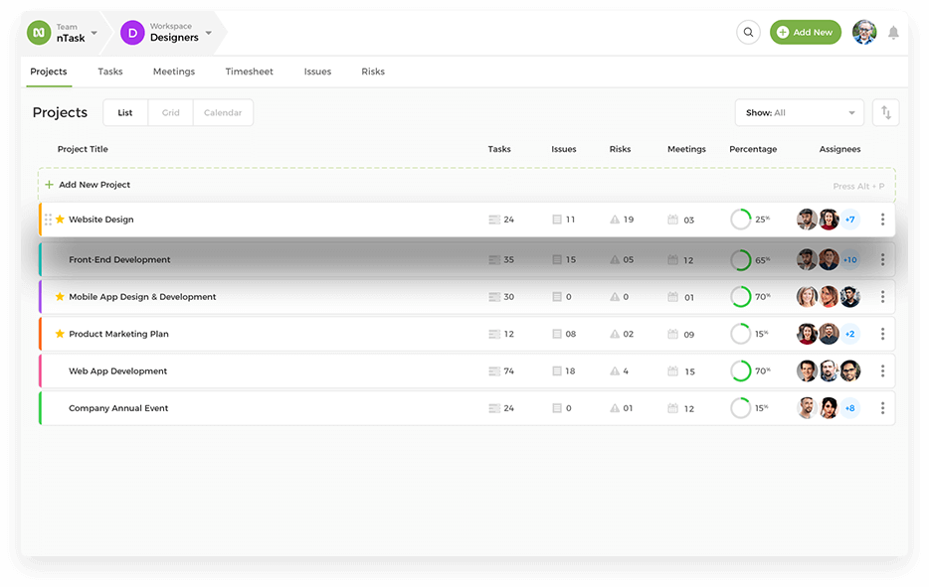Screen dimensions: 929x587
Task: Open the notifications bell
Action: [x=893, y=33]
